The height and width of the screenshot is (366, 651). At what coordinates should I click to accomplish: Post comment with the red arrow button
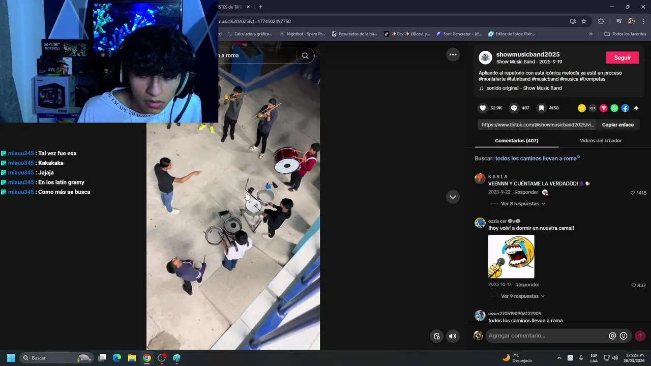(640, 336)
